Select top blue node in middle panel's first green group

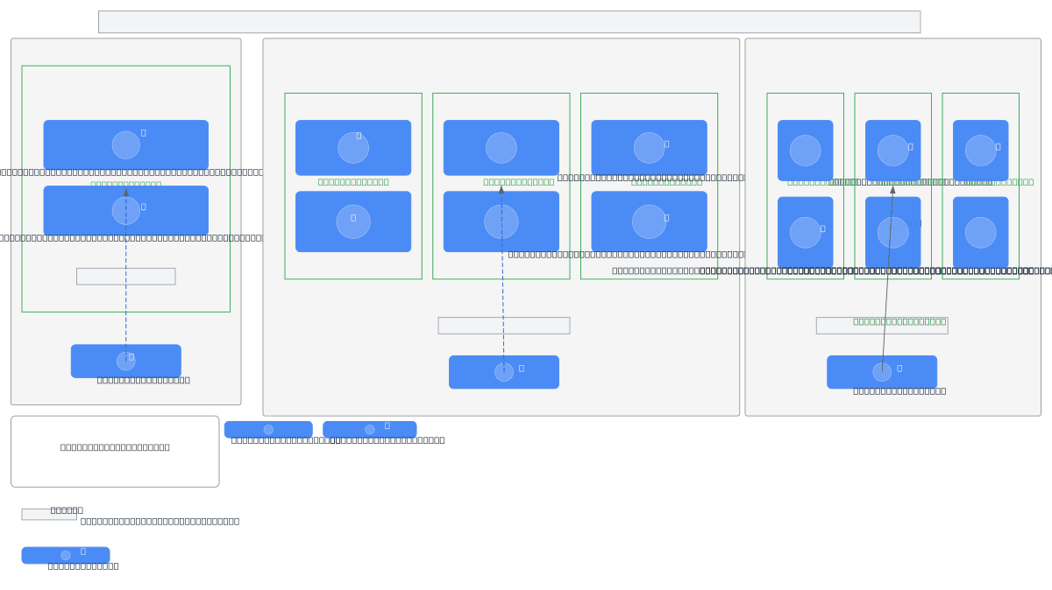click(353, 148)
